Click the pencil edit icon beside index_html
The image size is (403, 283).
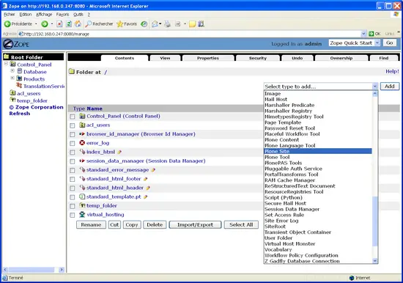(119, 152)
